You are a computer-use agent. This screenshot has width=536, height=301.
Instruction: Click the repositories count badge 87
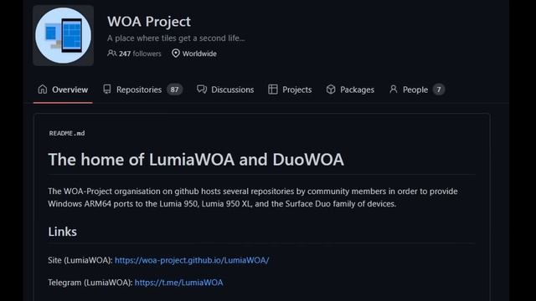tap(175, 89)
